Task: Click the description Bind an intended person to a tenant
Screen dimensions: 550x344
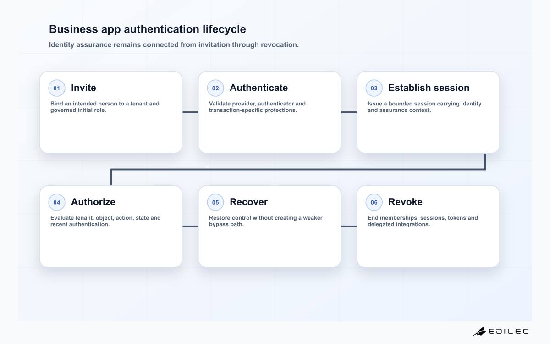Action: pos(105,107)
